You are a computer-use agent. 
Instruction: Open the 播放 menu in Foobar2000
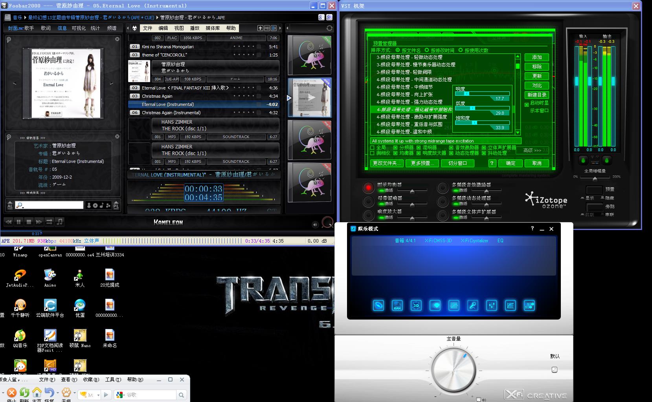(195, 28)
